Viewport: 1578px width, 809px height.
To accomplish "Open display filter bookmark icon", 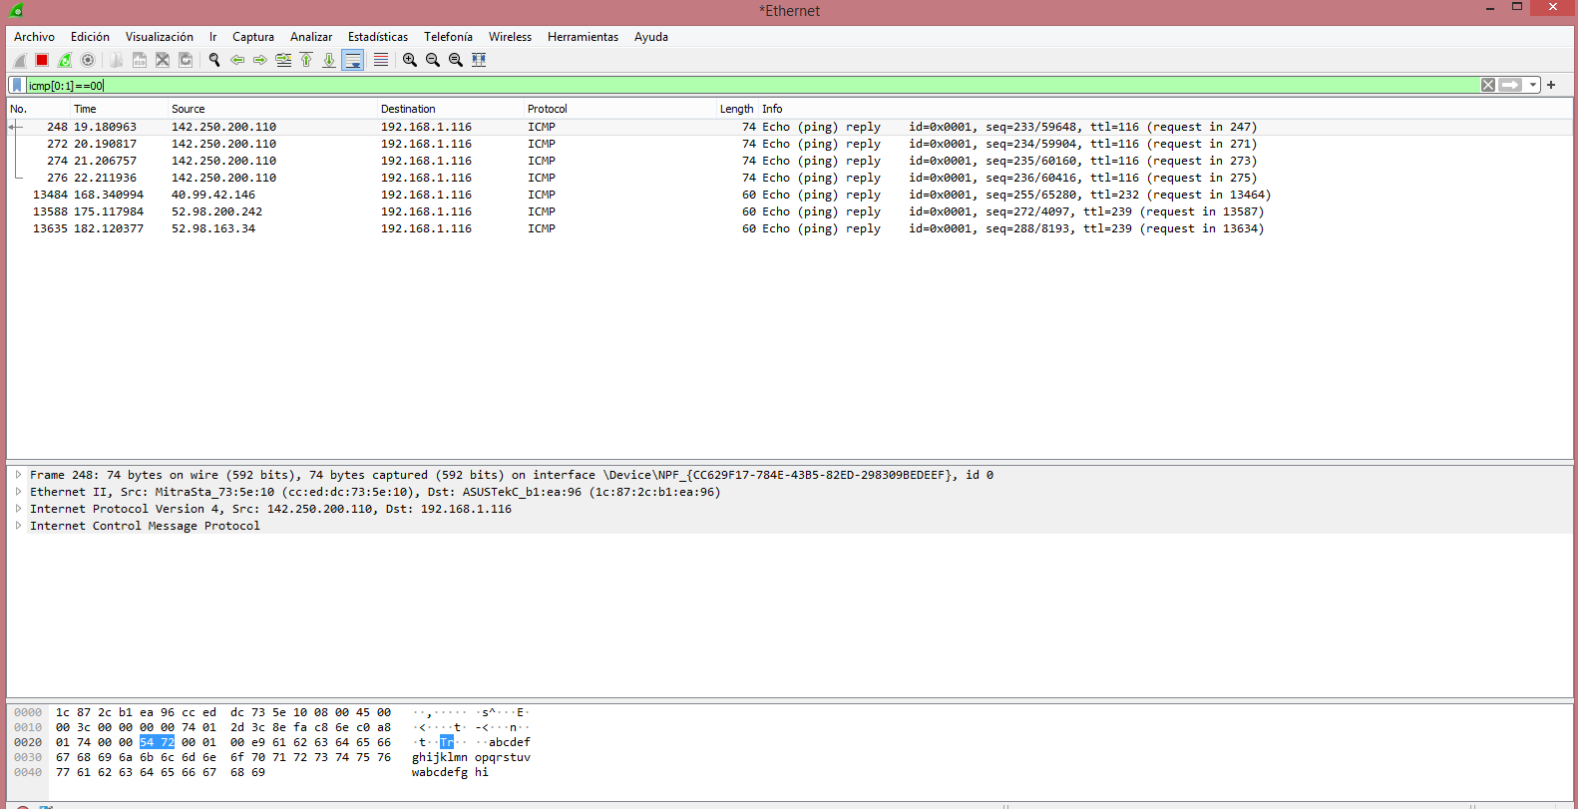I will (17, 85).
